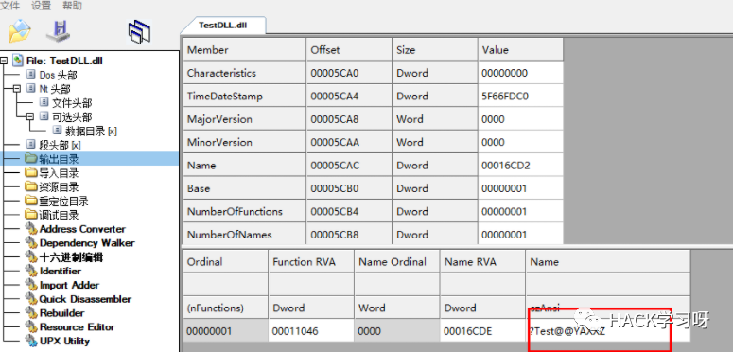Image resolution: width=733 pixels, height=352 pixels.
Task: Click the 重定位目录 folder icon
Action: (x=31, y=201)
